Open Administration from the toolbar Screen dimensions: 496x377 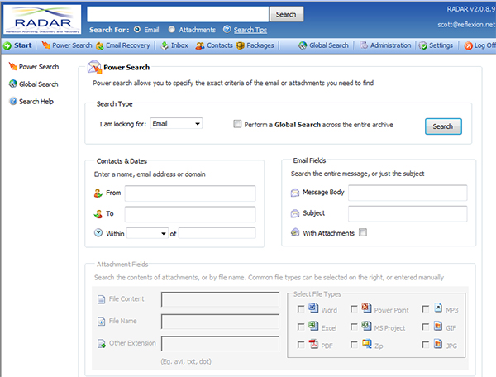[385, 45]
